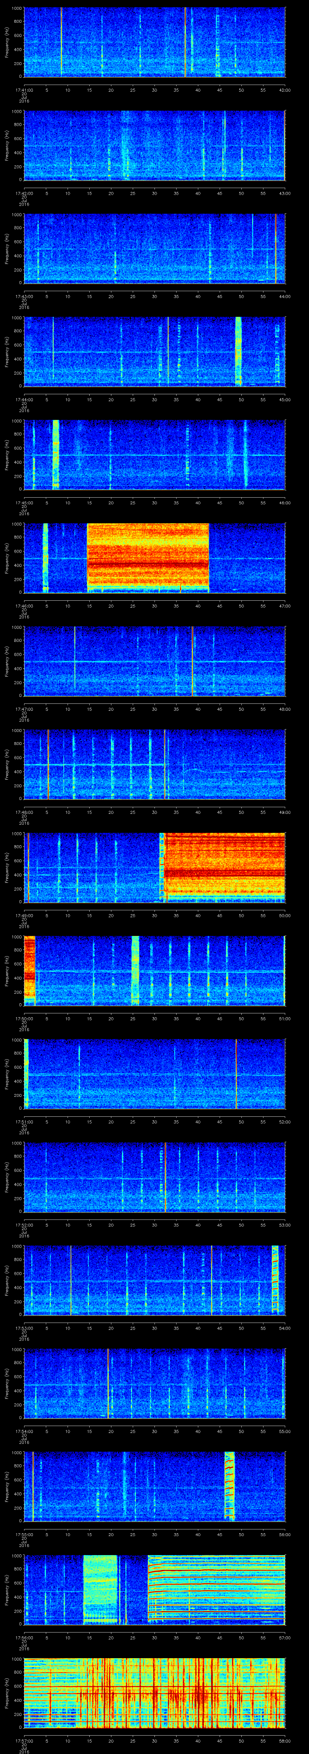Click the 46:00 axis end label
309x1754 pixels.
click(285, 502)
